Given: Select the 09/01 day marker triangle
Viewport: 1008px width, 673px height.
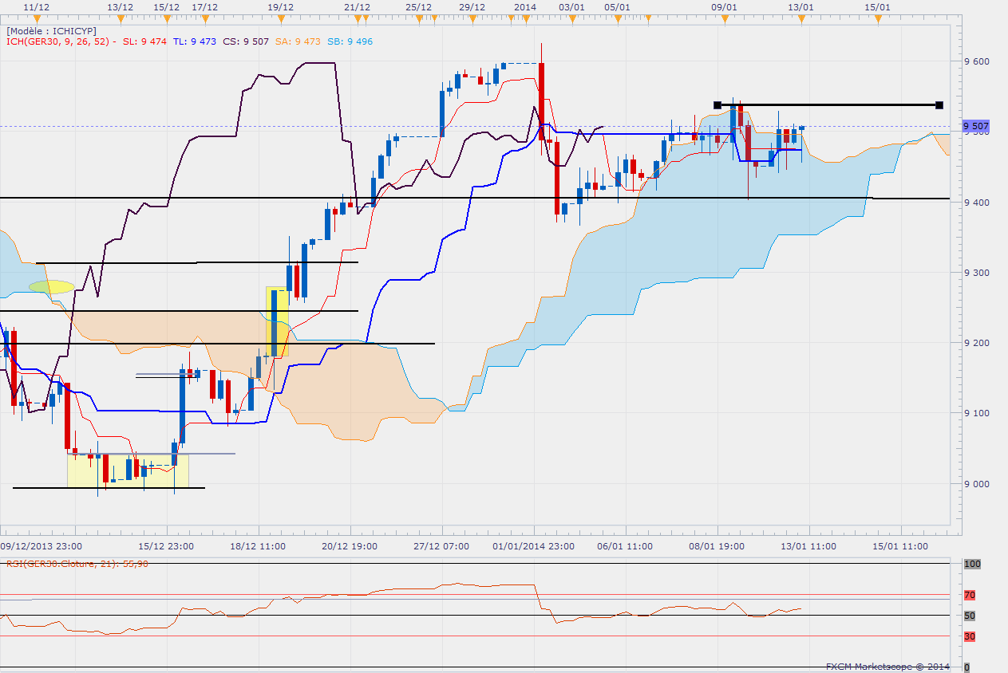Looking at the screenshot, I should click(x=723, y=18).
